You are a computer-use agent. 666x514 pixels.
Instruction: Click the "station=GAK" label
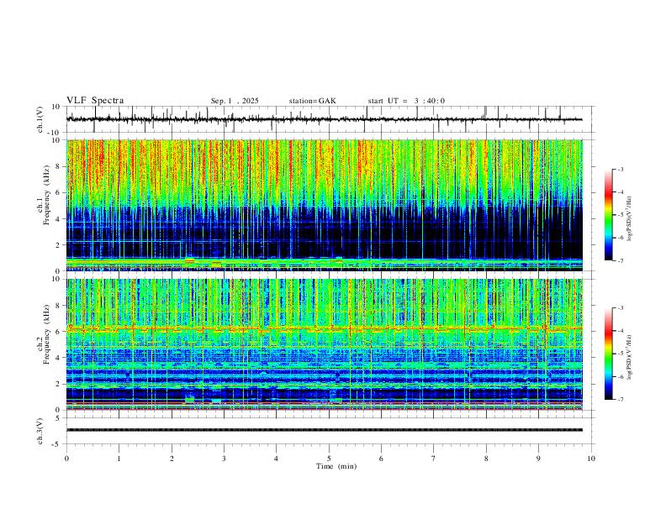tap(312, 101)
